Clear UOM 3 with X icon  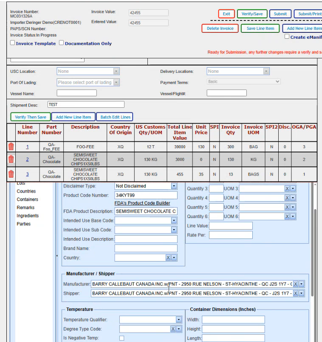point(287,189)
